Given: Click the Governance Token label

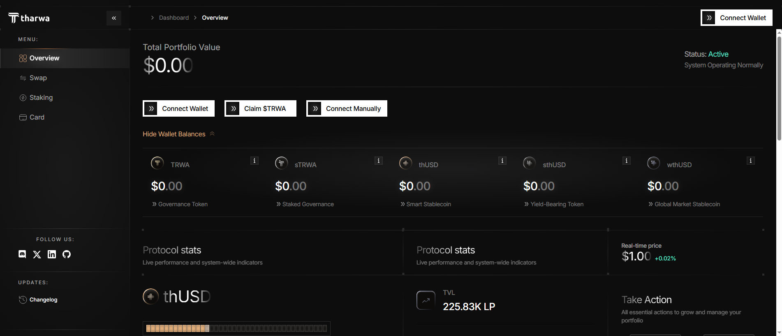Looking at the screenshot, I should tap(183, 204).
